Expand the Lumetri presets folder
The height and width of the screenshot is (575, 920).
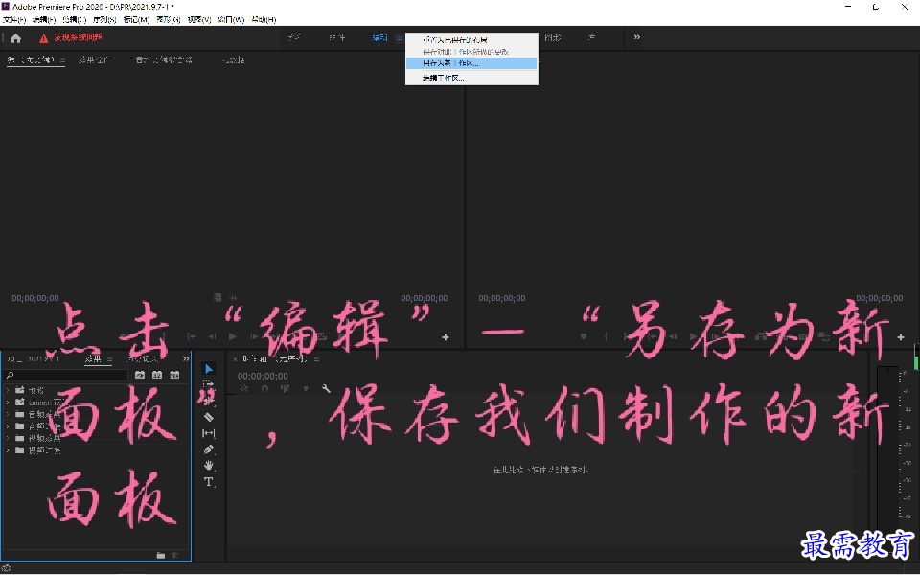point(8,402)
